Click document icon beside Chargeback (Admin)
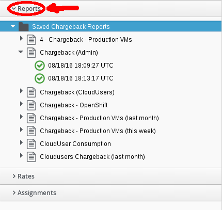This screenshot has width=222, height=210. click(x=31, y=53)
